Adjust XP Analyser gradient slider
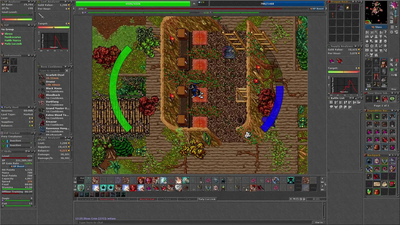Screen dimensions: 400x225 17,19
